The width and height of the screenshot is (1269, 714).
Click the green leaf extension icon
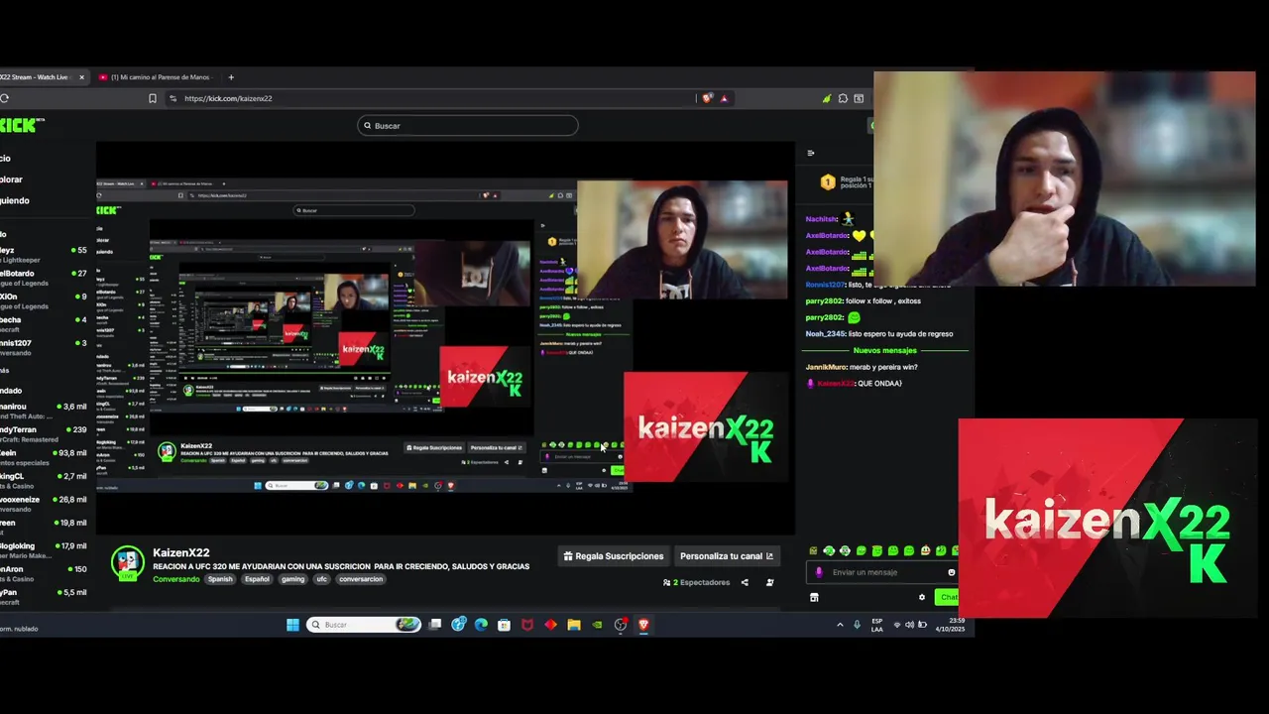(827, 98)
